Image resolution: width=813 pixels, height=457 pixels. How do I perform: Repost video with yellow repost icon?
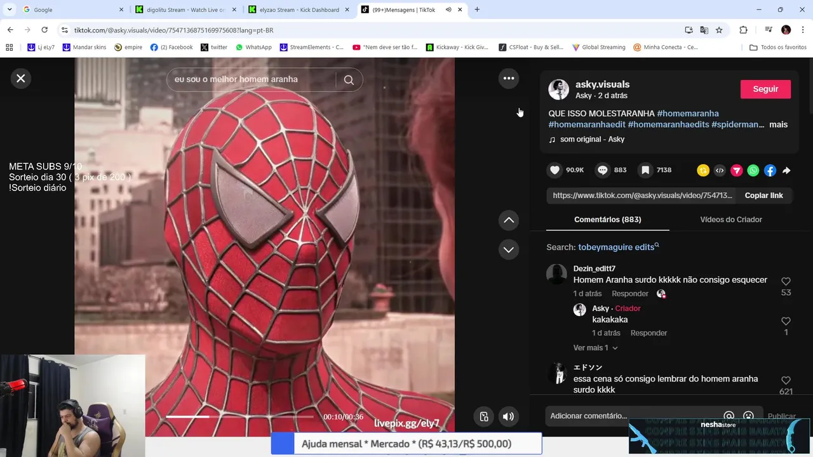pyautogui.click(x=703, y=170)
